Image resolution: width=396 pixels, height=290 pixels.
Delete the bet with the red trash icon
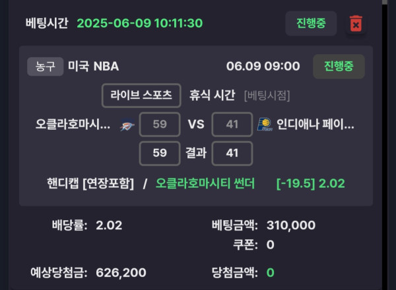click(x=356, y=24)
